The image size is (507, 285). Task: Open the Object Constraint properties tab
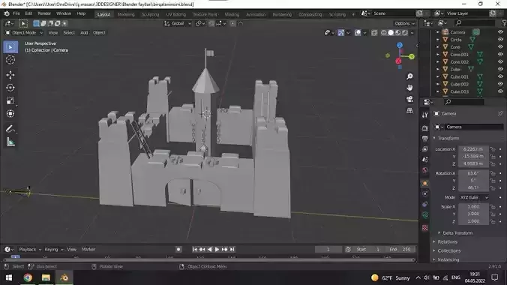[x=424, y=205]
